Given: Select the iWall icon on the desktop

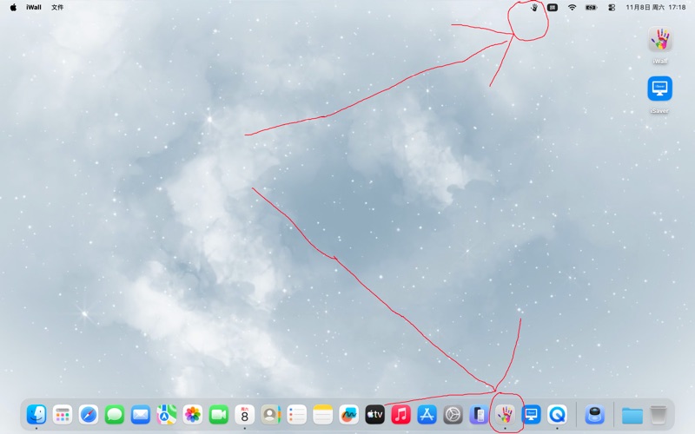Looking at the screenshot, I should pos(660,39).
